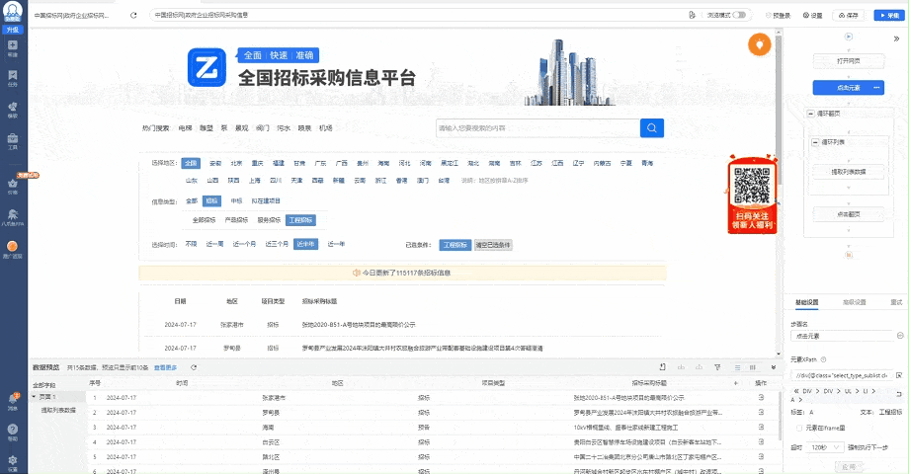Select the 上海 region filter
Viewport: 909px width, 474px height.
pos(255,181)
